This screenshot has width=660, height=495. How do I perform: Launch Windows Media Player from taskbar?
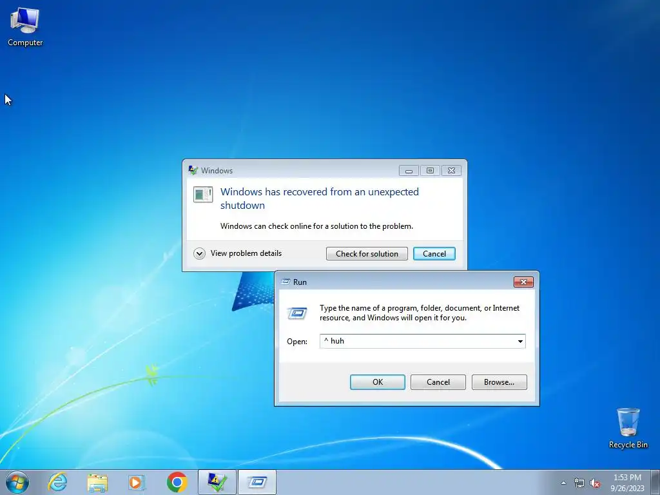pos(137,482)
